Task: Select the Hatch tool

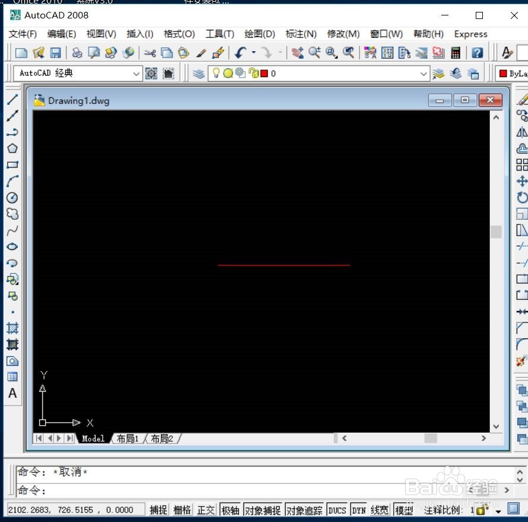Action: pos(12,328)
